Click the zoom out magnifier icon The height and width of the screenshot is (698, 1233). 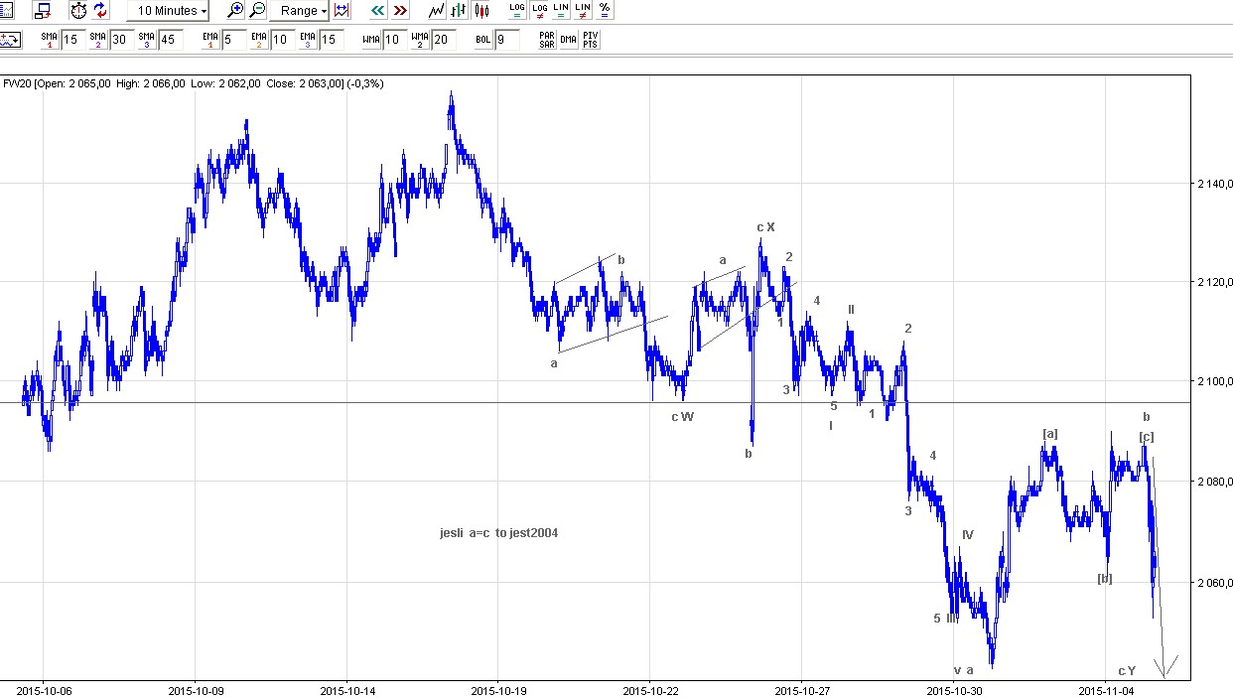257,11
